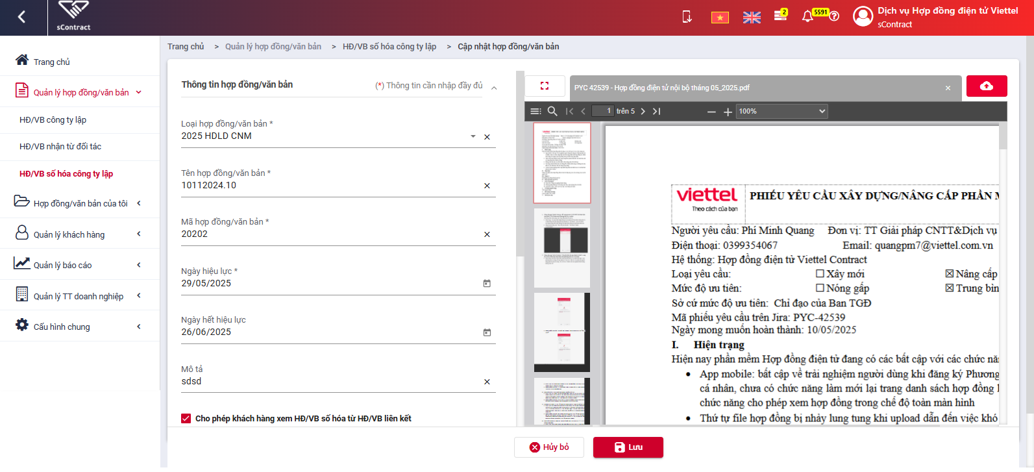Click the Hủy bỏ cancel button

coord(549,447)
